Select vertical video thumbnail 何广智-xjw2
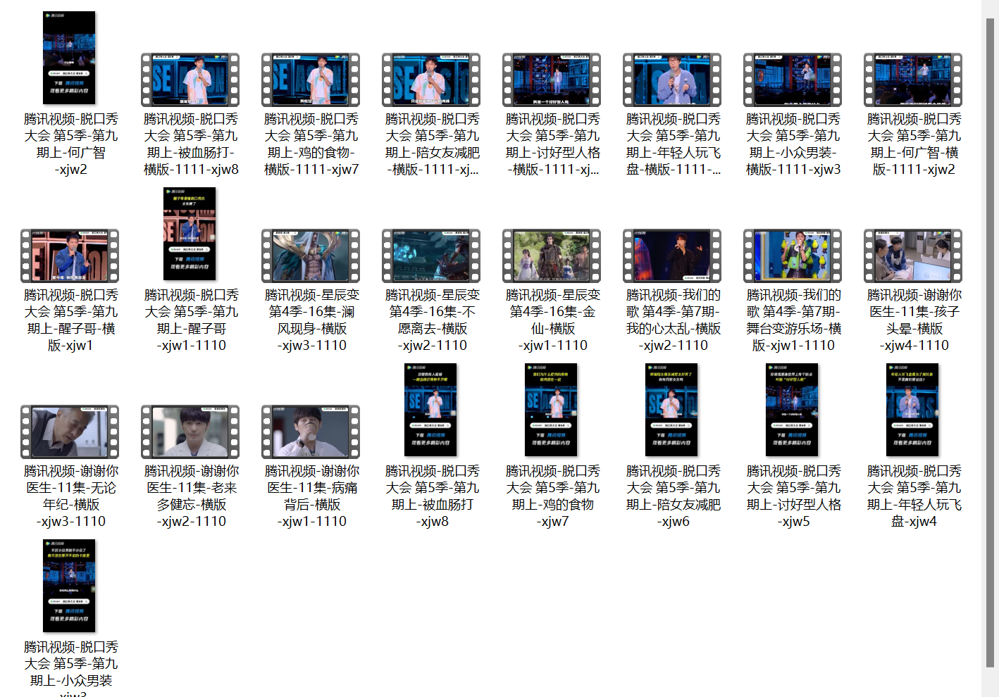The height and width of the screenshot is (697, 999). click(x=69, y=58)
